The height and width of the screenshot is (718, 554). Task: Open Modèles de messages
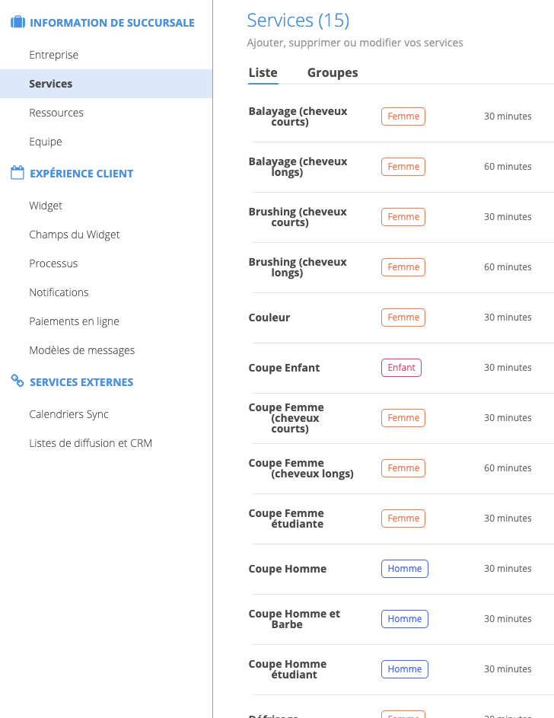click(81, 350)
